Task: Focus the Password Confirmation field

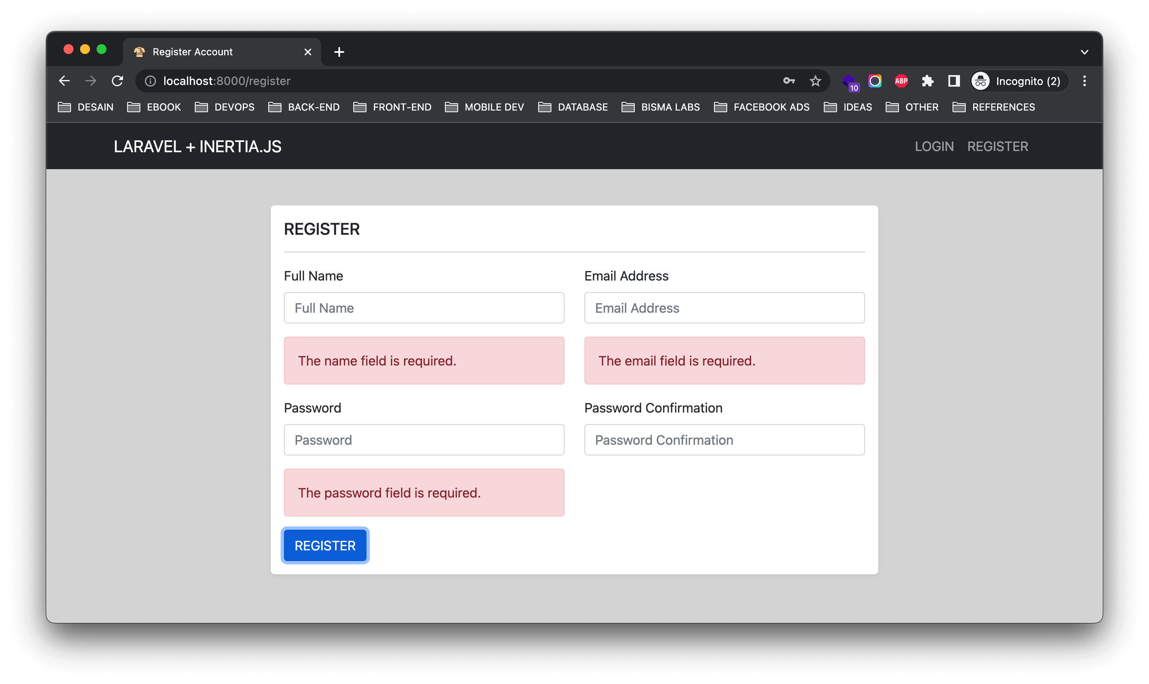Action: (724, 440)
